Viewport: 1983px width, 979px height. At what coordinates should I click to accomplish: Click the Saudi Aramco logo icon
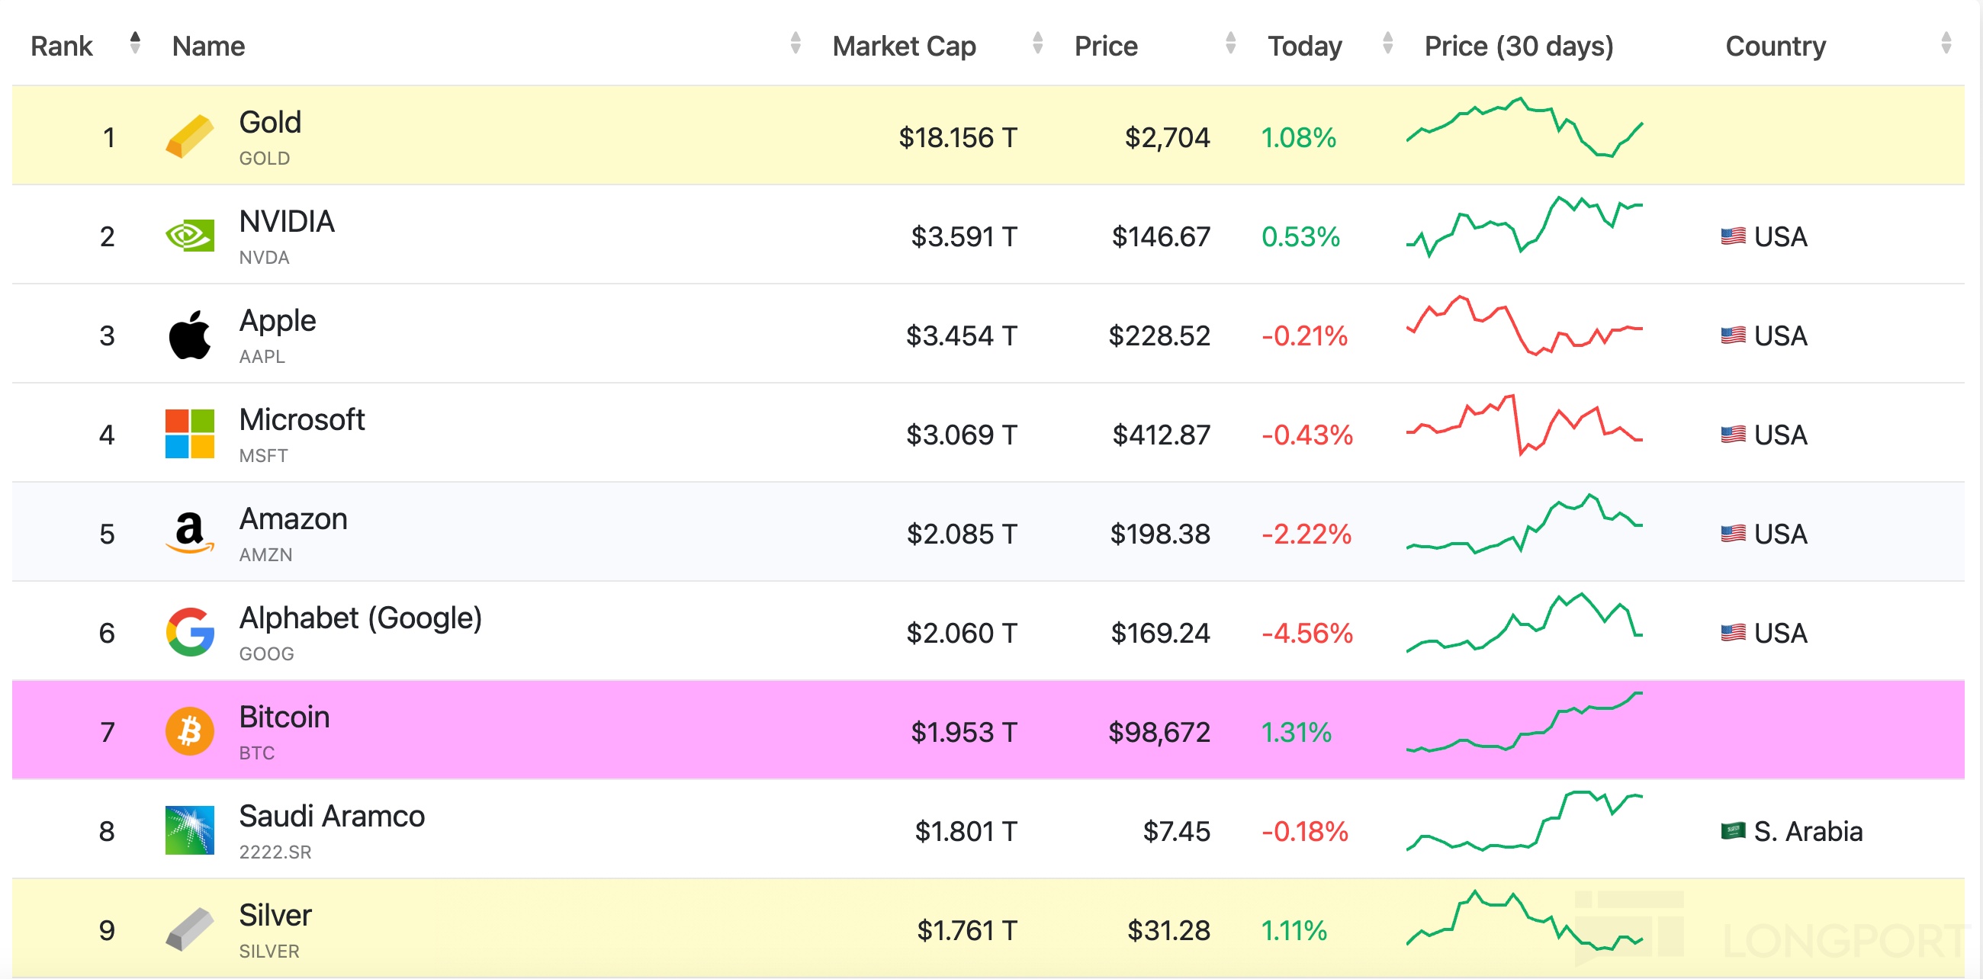click(x=189, y=830)
